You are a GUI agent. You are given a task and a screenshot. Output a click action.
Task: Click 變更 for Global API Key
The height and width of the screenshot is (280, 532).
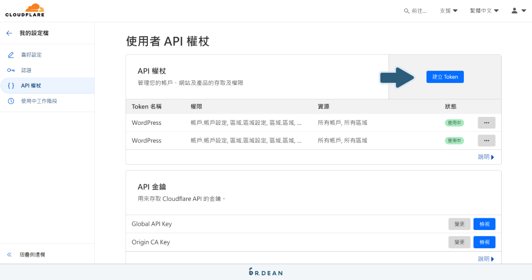coord(460,224)
